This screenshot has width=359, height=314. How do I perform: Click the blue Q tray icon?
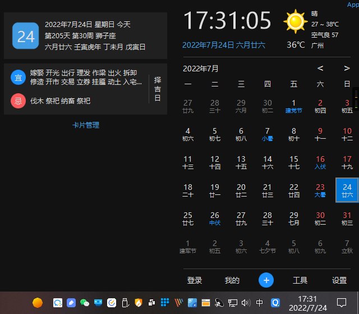275,303
